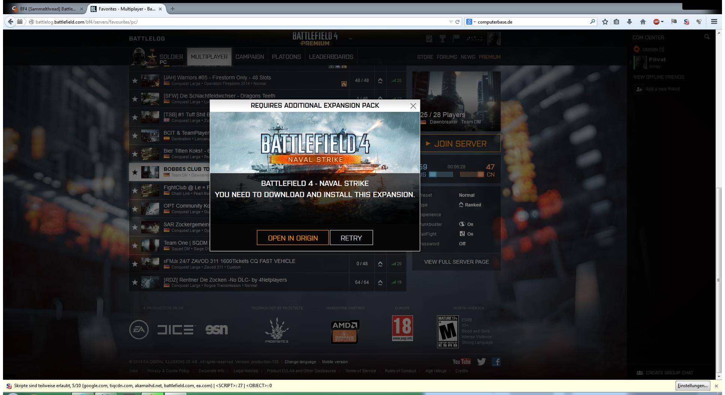Image resolution: width=725 pixels, height=395 pixels.
Task: Click the Join Server button
Action: [x=456, y=144]
